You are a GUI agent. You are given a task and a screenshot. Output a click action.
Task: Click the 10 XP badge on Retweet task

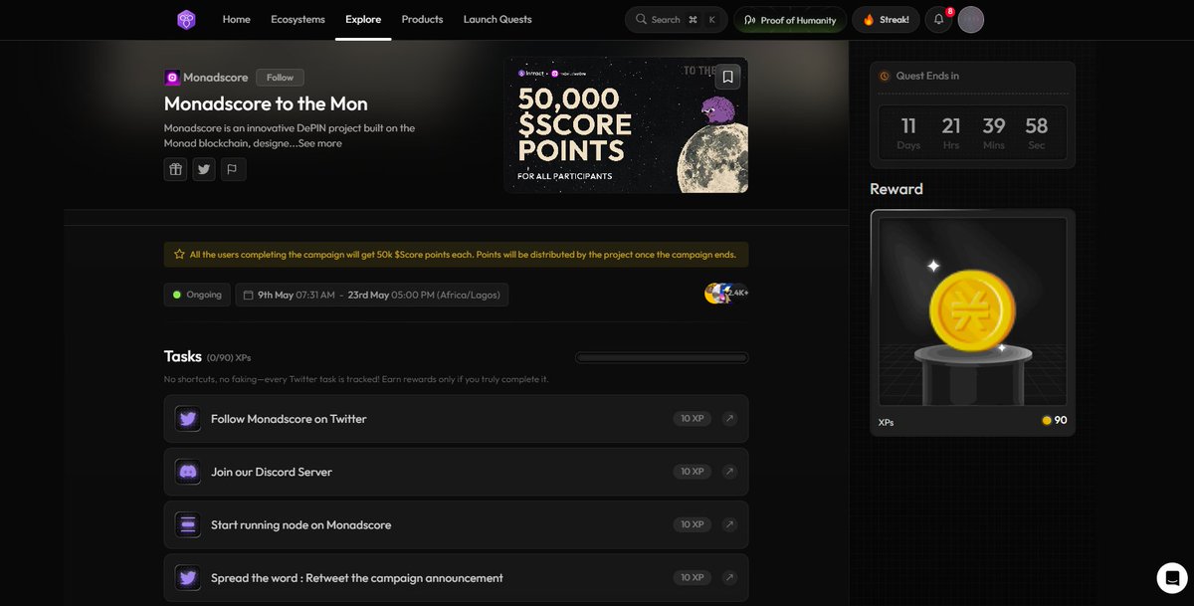click(692, 578)
